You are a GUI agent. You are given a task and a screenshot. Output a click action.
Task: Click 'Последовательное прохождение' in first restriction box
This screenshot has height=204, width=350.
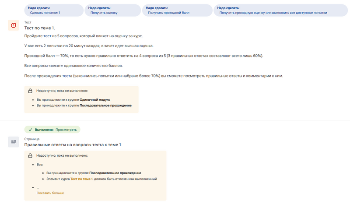[x=105, y=106]
